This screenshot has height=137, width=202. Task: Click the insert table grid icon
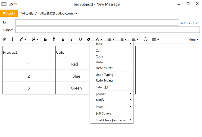click(x=154, y=39)
